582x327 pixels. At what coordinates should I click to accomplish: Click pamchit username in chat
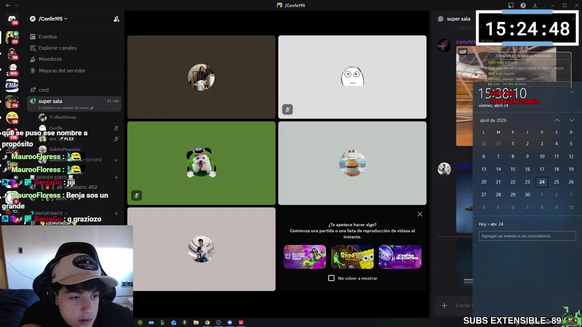click(x=466, y=42)
